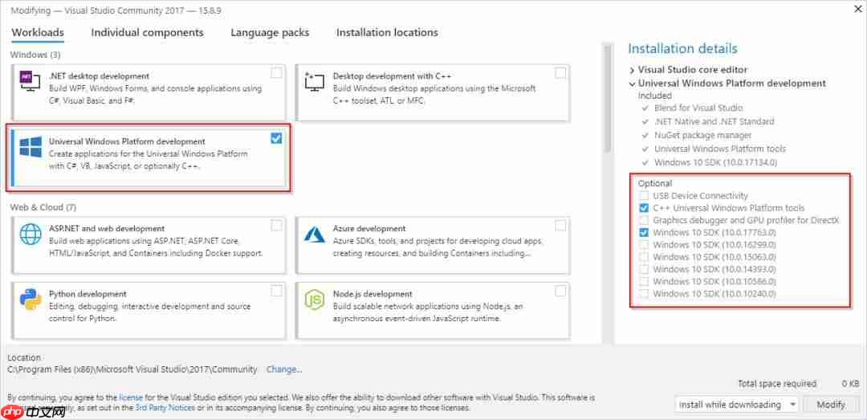Enable Graphics debugger and GPU profiler for DirectX

(644, 220)
